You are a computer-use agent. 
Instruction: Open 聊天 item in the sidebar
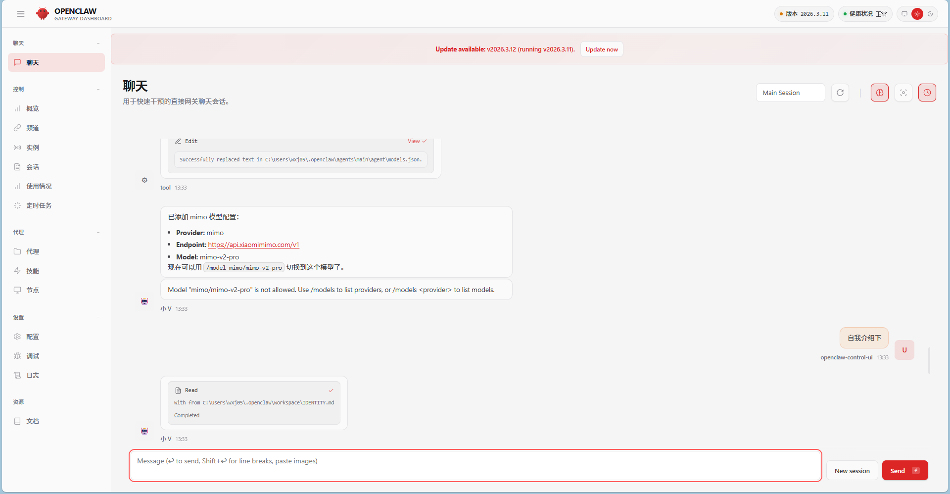(56, 62)
